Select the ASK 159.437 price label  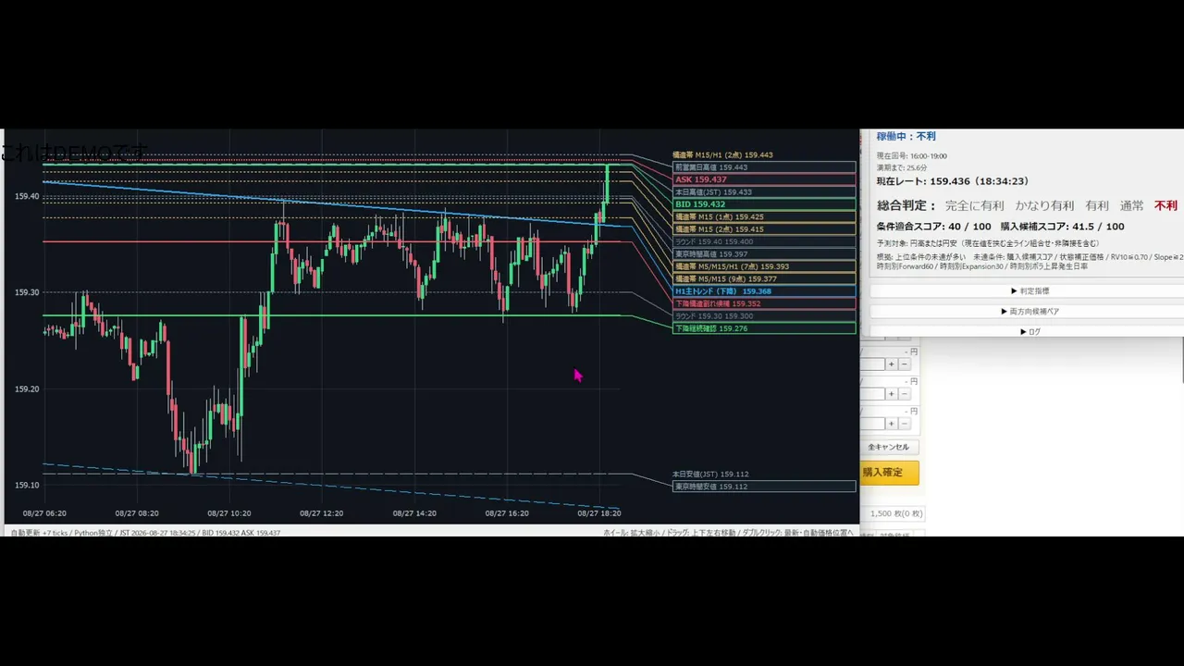coord(764,179)
